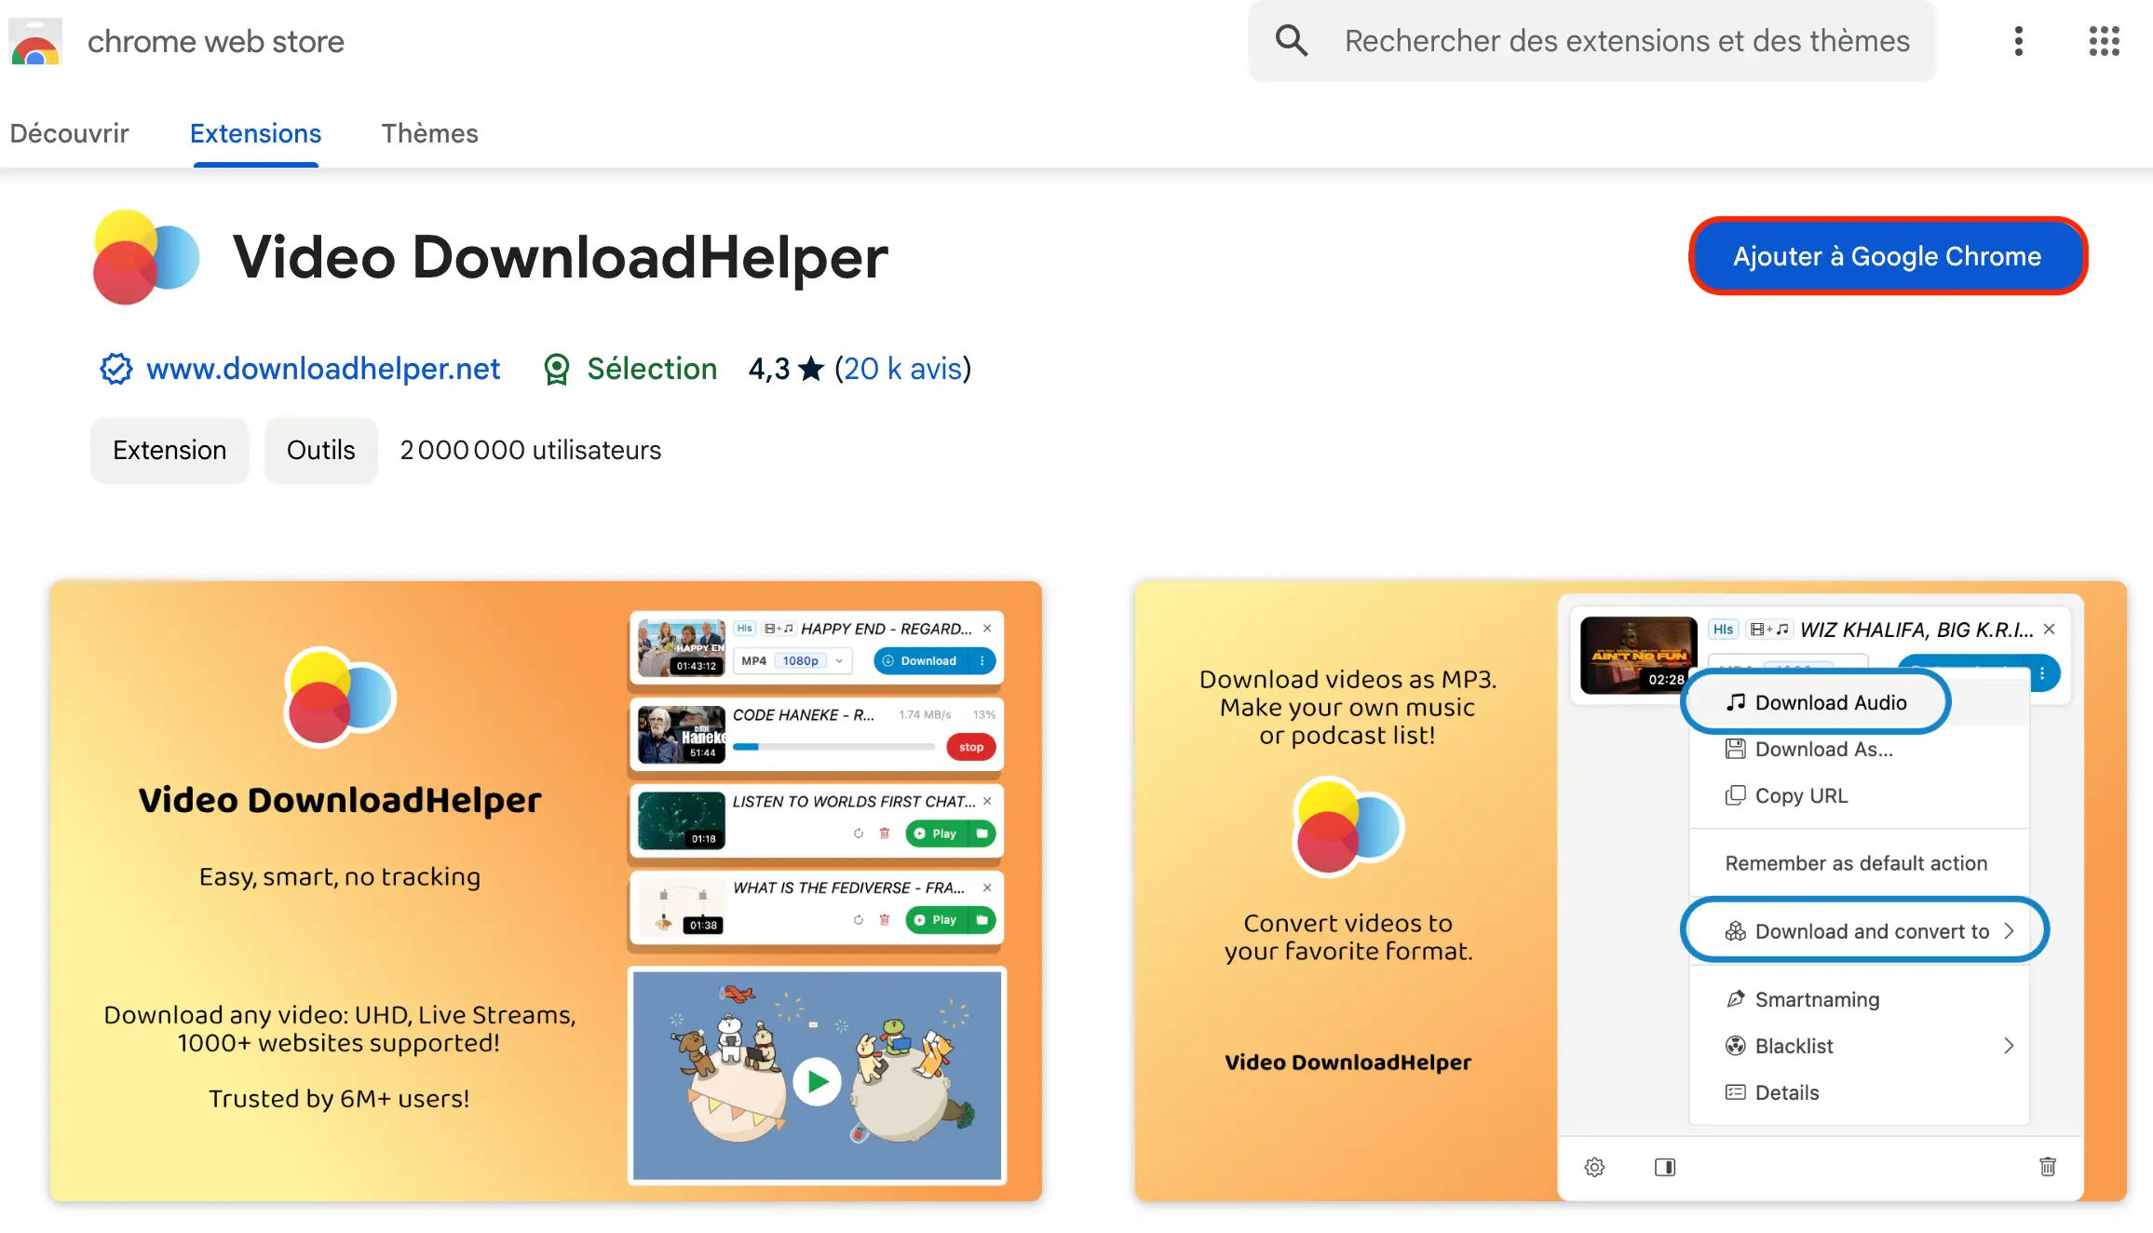Click the Outils category chip
Viewport: 2153px width, 1233px height.
tap(321, 450)
